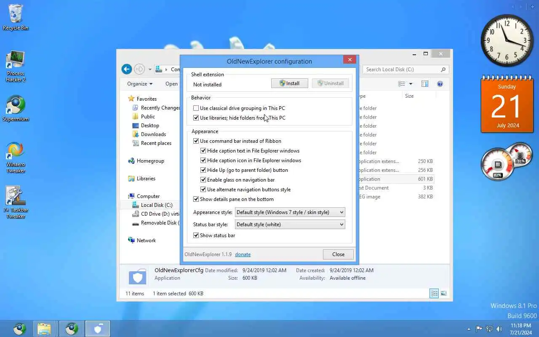Open the network tray icon

(x=489, y=329)
